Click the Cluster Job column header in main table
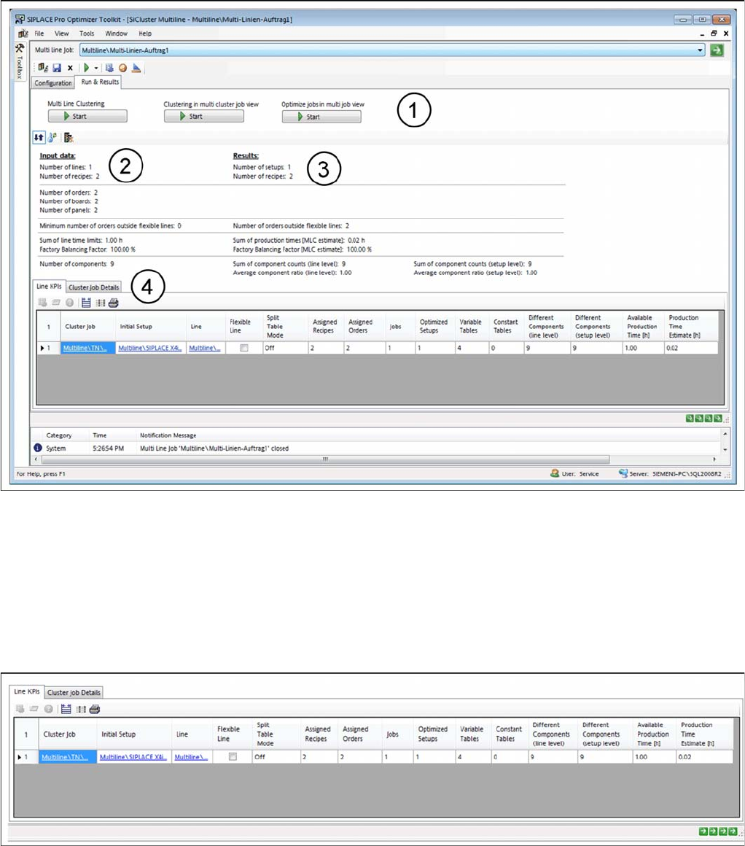This screenshot has width=745, height=846. [88, 327]
